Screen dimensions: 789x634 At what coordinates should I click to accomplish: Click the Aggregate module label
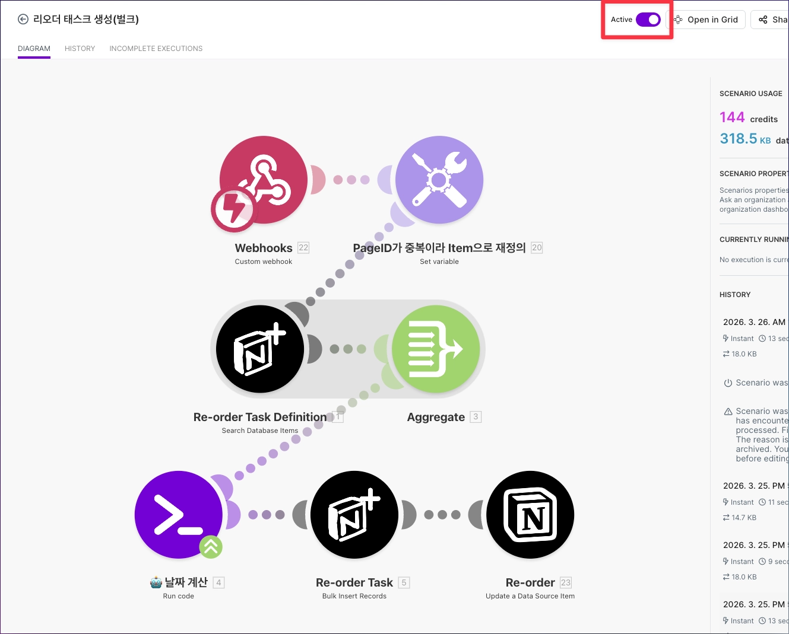(436, 417)
